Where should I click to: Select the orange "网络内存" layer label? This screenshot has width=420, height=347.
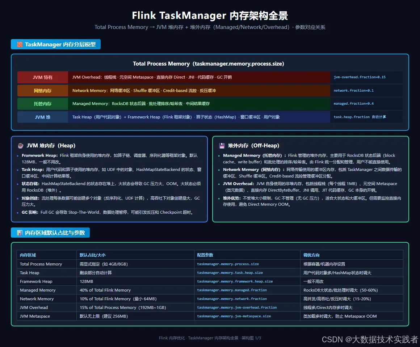[43, 91]
